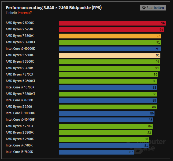Click the blue Core i5-7600K bar
This screenshot has height=161, width=173.
(x=96, y=152)
